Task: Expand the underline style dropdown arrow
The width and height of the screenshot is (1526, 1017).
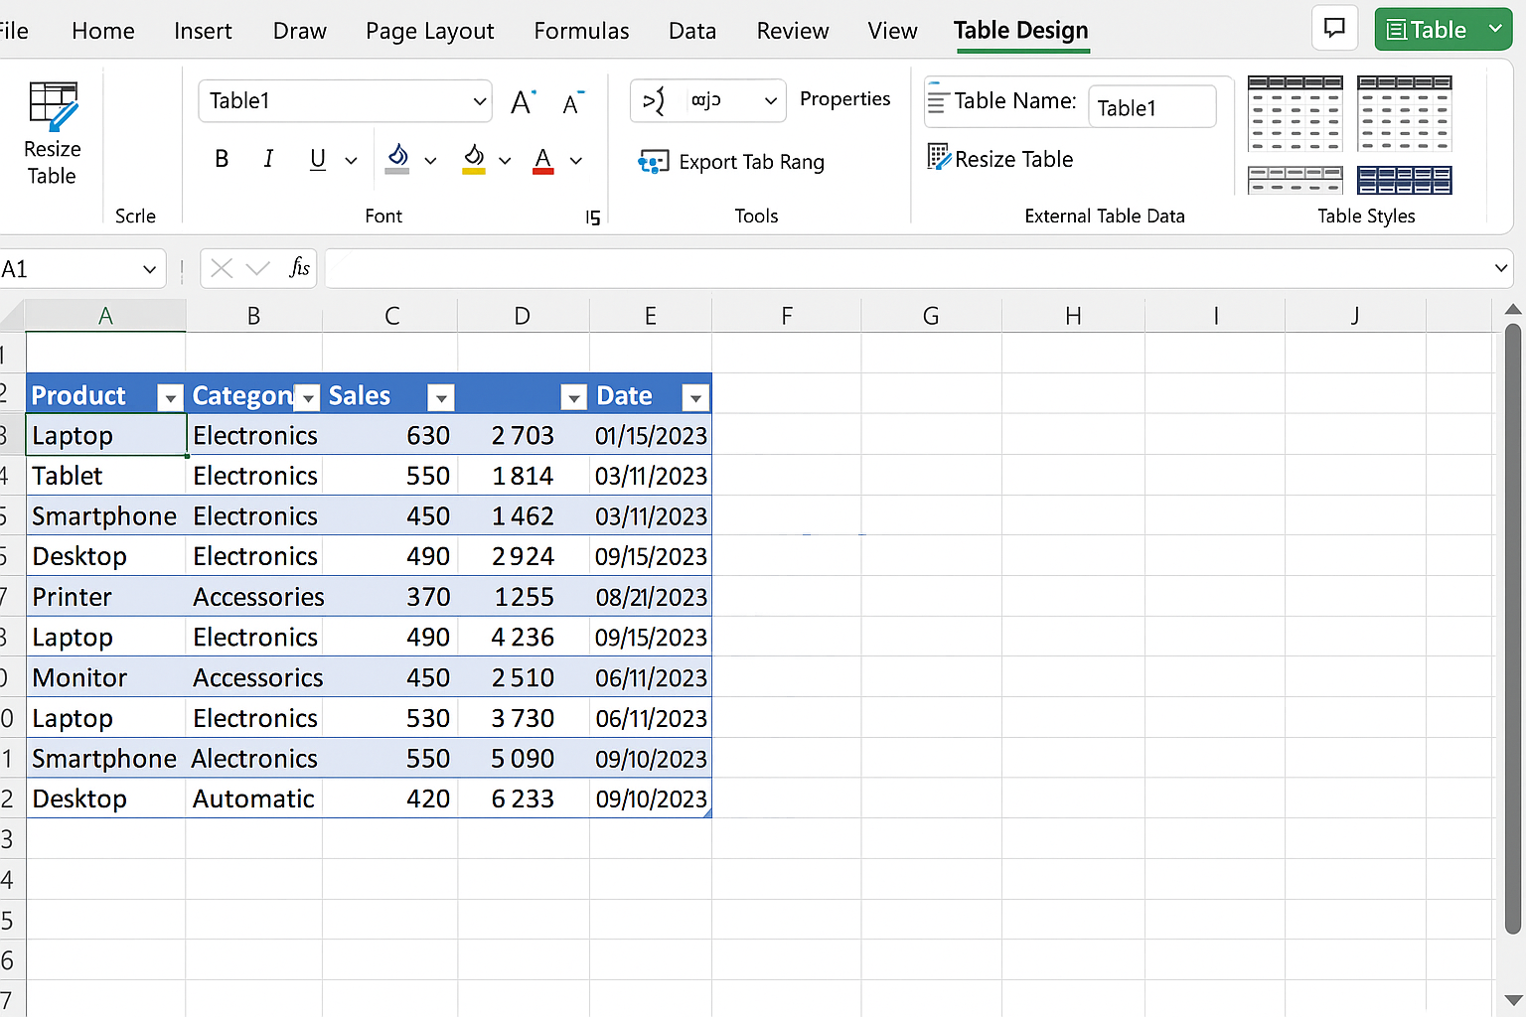Action: coord(351,160)
